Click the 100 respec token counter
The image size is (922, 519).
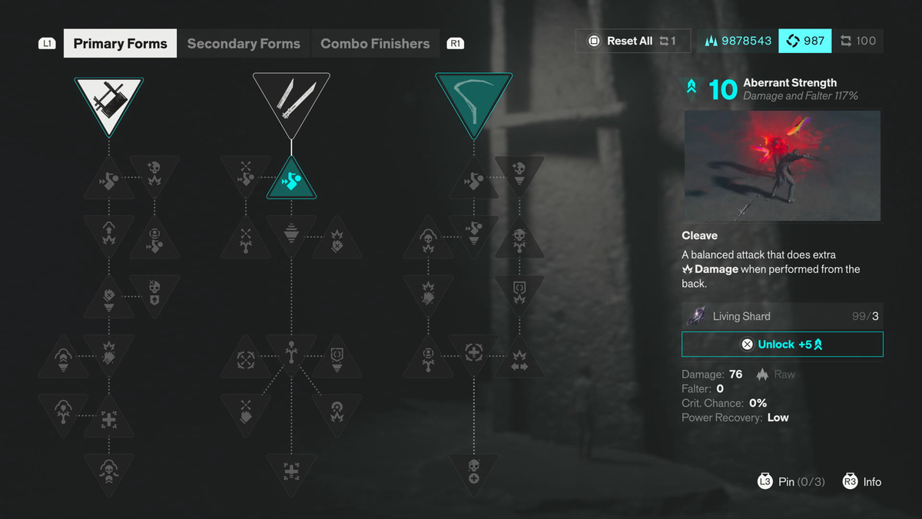click(857, 41)
